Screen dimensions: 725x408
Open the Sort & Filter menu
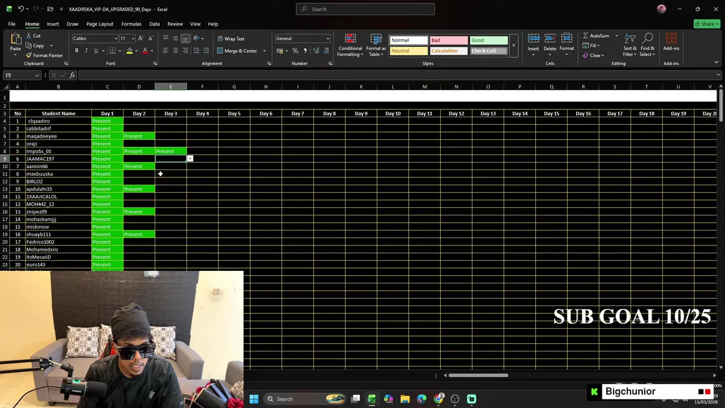(x=630, y=45)
